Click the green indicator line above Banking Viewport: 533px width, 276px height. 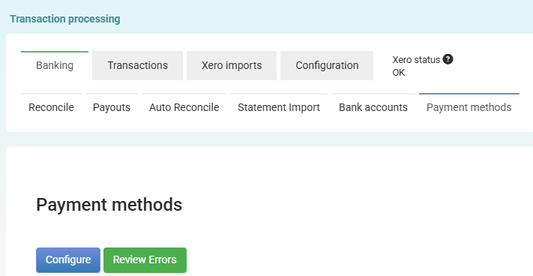tap(55, 52)
